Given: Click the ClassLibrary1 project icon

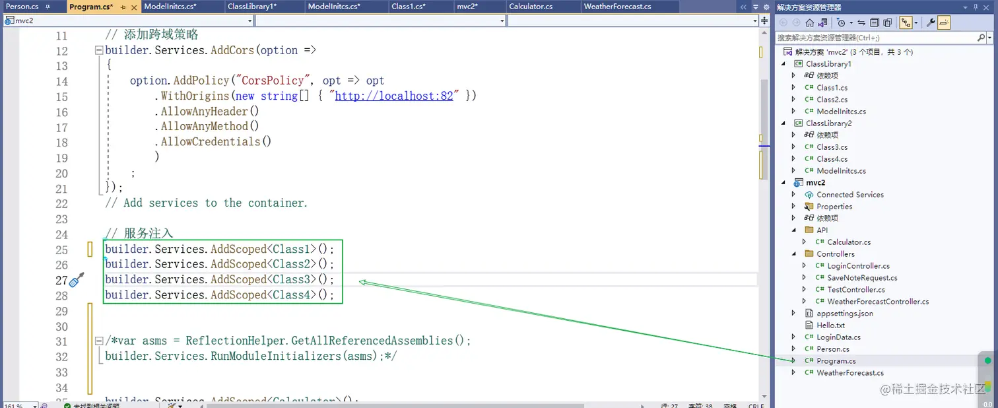Looking at the screenshot, I should [798, 64].
